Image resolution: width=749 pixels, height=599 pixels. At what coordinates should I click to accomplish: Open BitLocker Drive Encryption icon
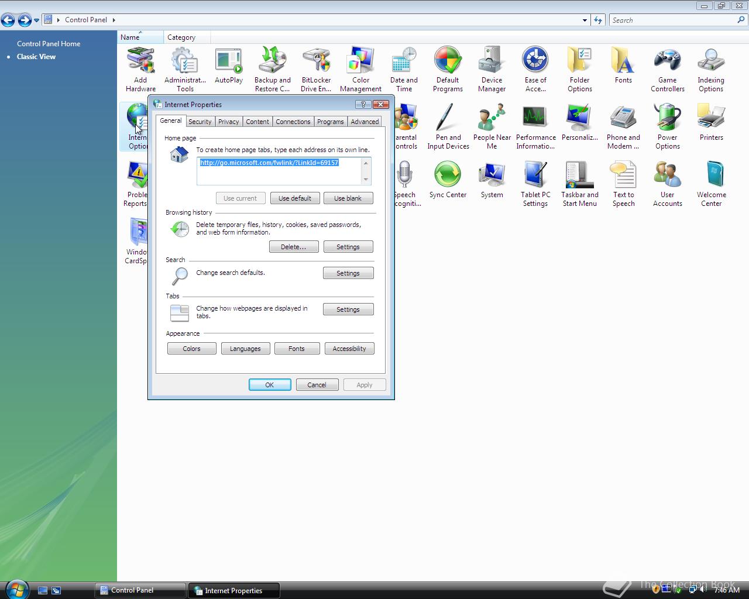[x=316, y=69]
